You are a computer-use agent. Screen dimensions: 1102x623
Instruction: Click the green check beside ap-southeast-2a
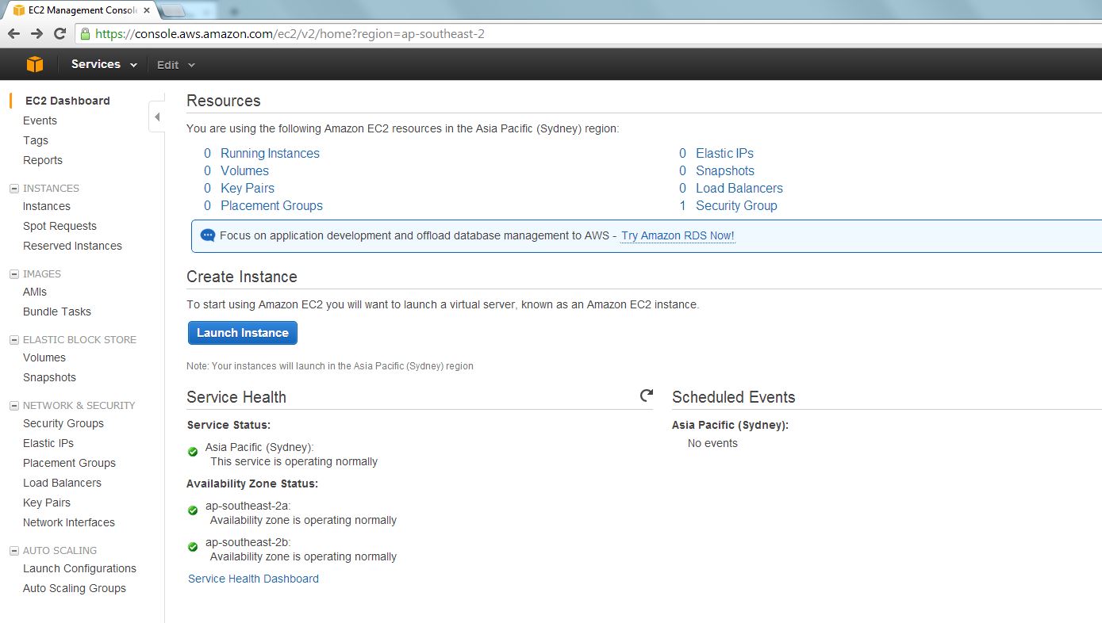(x=193, y=510)
